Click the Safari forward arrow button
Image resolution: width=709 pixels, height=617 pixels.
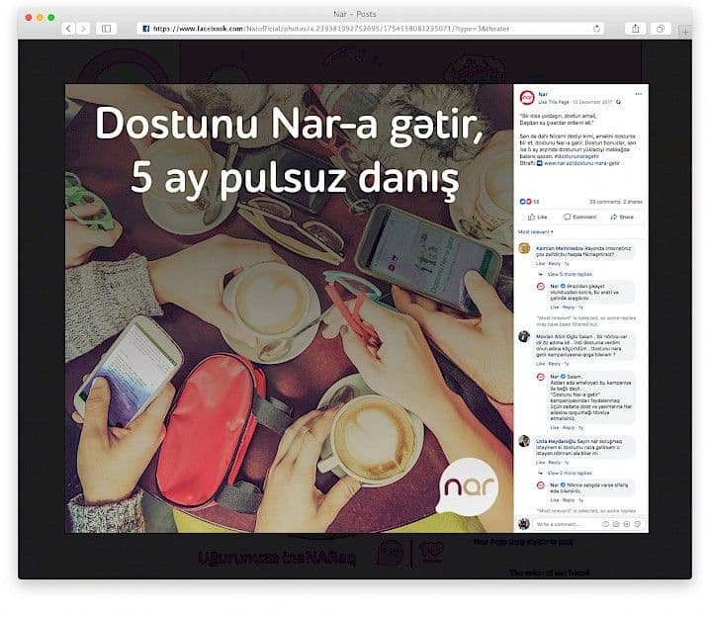pos(83,29)
